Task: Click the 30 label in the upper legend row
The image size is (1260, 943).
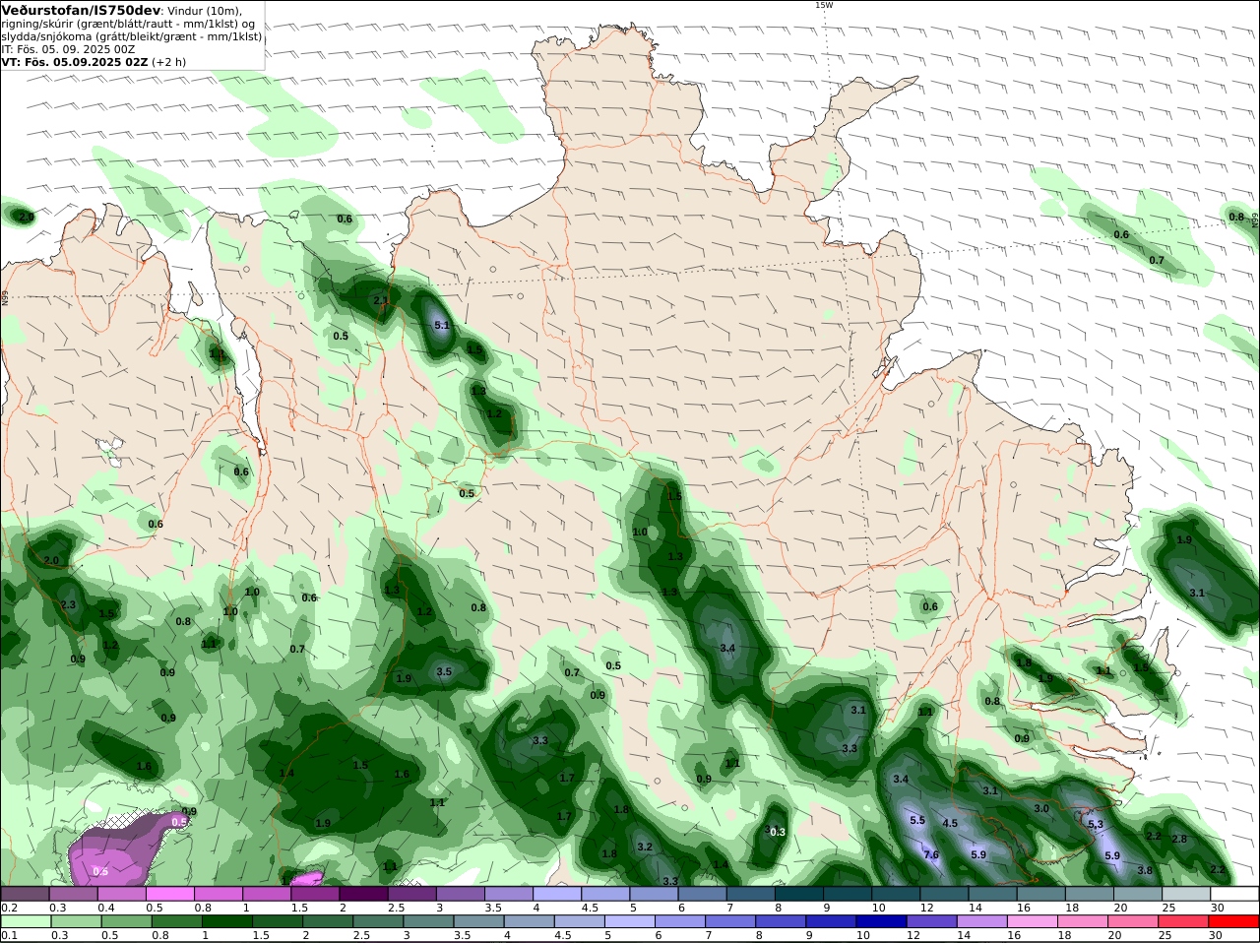Action: (x=1218, y=907)
